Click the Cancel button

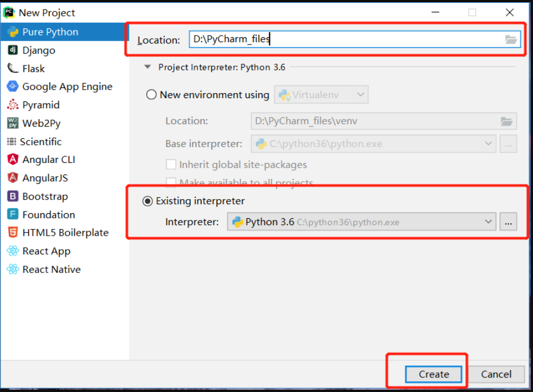[496, 374]
